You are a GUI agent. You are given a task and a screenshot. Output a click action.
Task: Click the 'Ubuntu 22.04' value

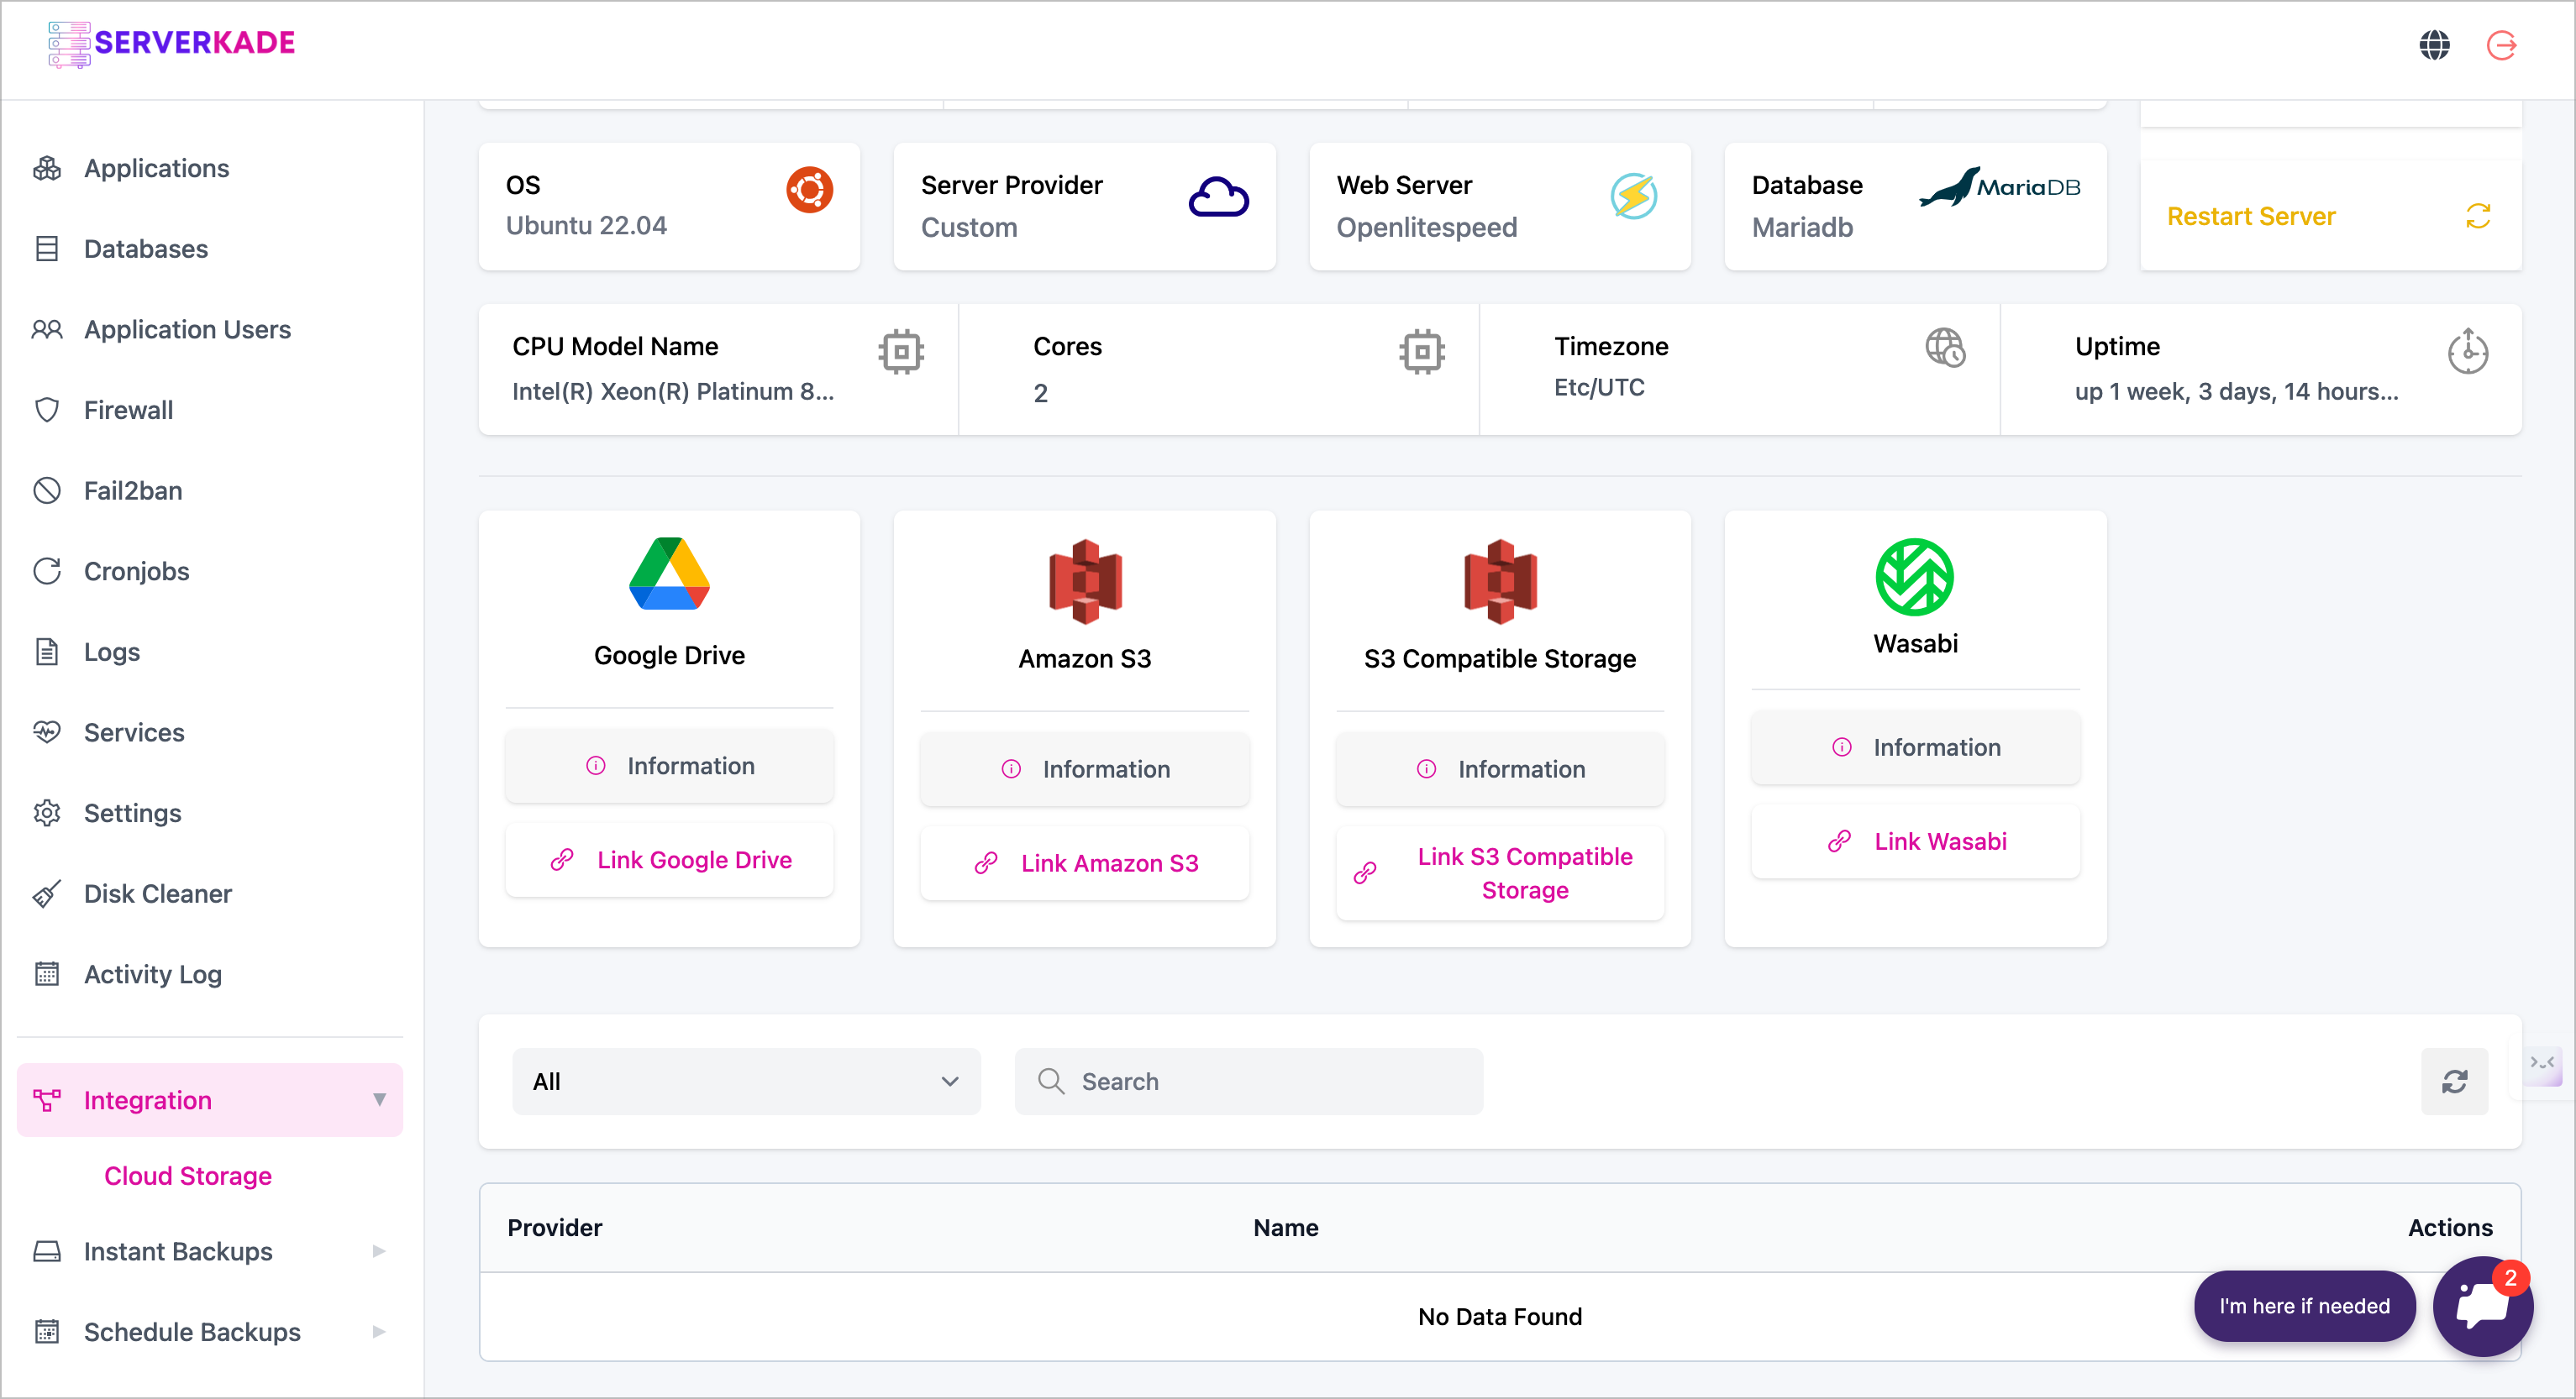click(x=586, y=226)
